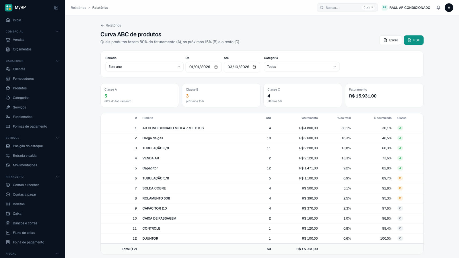The image size is (459, 258).
Task: Go back via Relatórios arrow link
Action: [111, 26]
